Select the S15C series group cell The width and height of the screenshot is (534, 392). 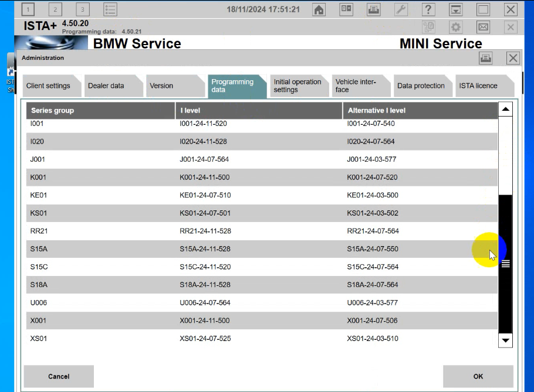[39, 267]
